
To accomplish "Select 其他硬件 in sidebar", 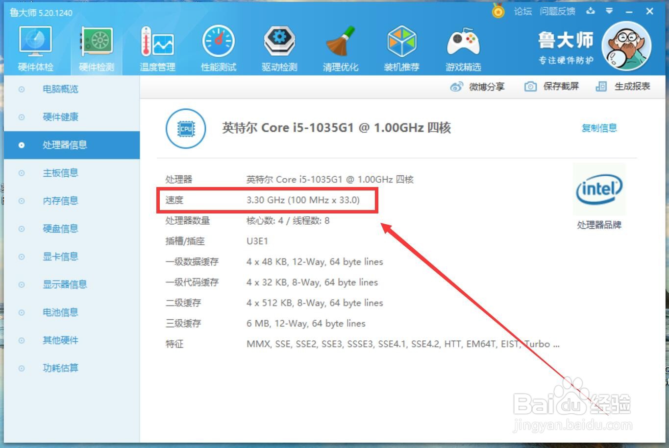I will pyautogui.click(x=72, y=340).
